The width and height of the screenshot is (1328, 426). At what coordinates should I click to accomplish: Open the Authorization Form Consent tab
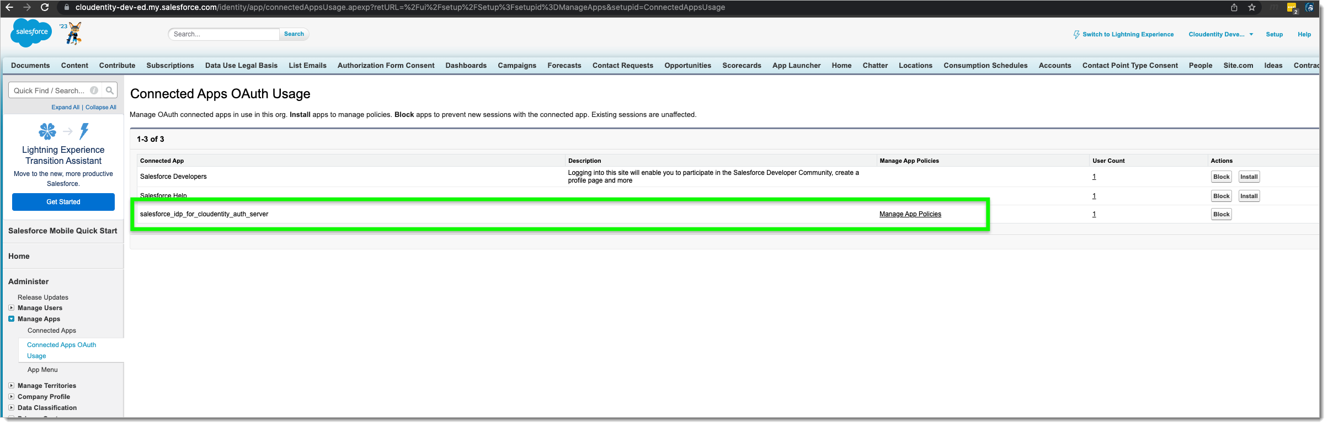pos(386,65)
